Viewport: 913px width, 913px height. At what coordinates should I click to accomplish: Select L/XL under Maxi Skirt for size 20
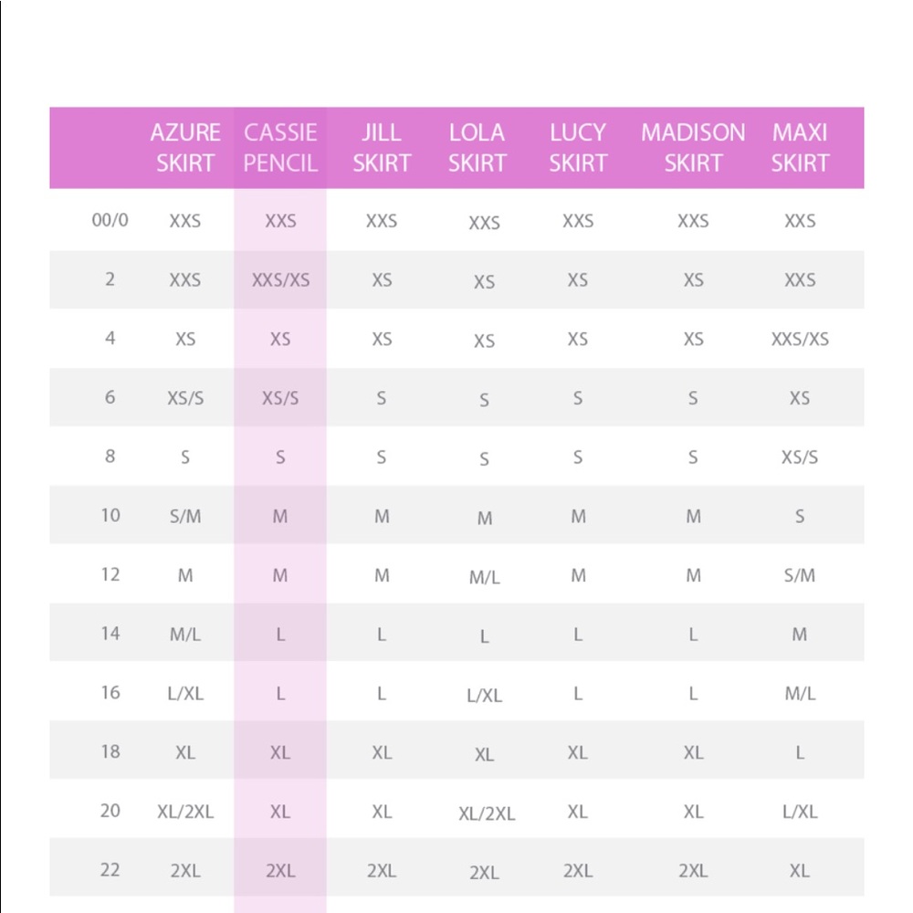pyautogui.click(x=800, y=811)
